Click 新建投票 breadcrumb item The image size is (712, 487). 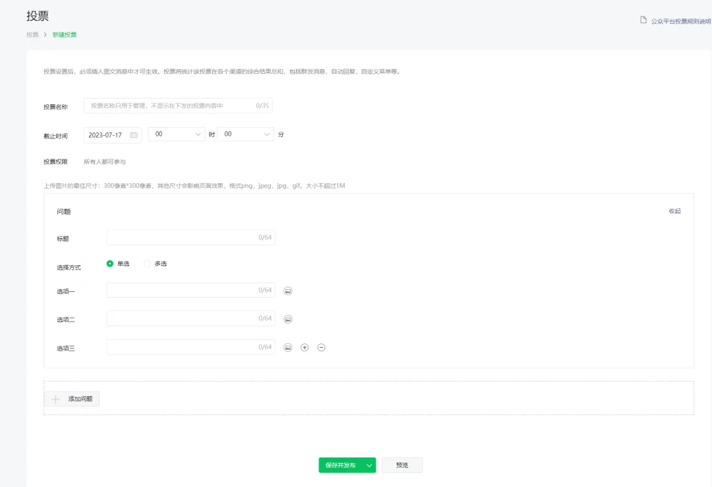65,35
